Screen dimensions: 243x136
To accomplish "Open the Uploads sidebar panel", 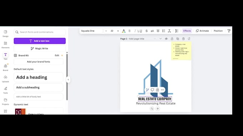I will pos(5,79).
